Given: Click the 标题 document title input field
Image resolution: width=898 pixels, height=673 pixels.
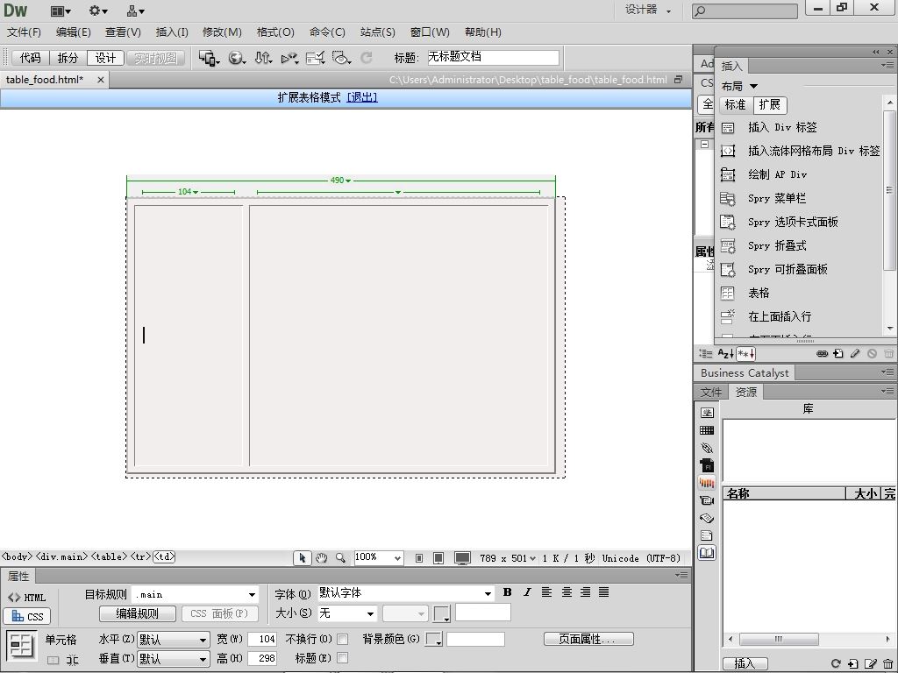Looking at the screenshot, I should tap(493, 57).
